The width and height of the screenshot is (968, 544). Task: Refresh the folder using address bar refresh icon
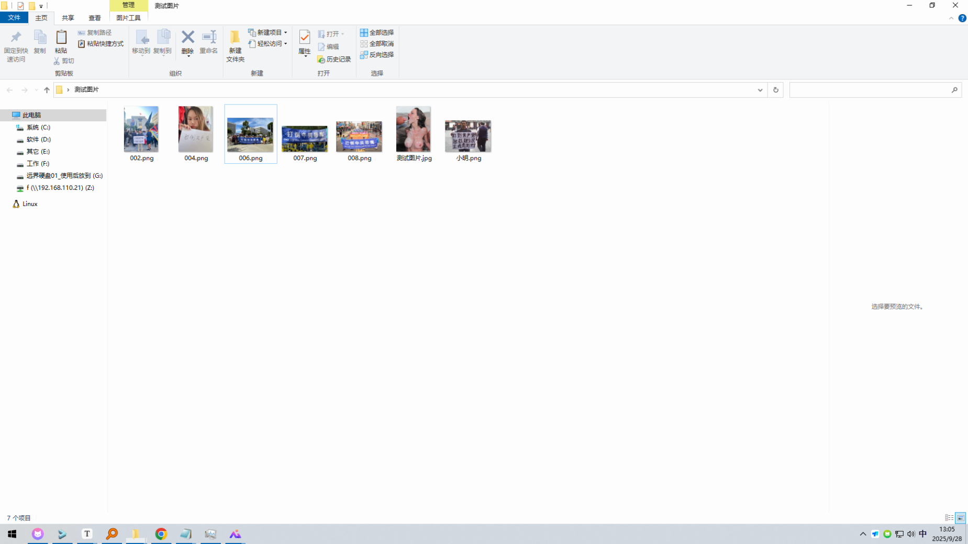click(x=775, y=90)
